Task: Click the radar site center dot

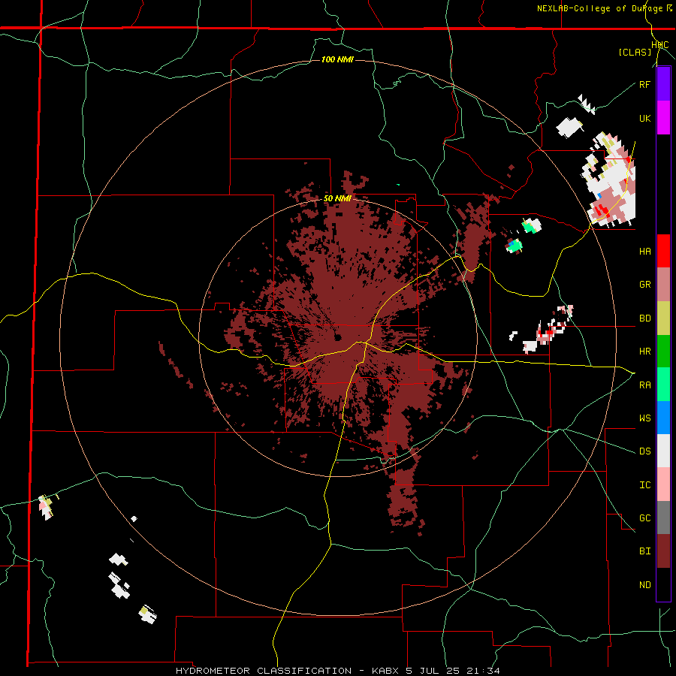Action: tap(337, 337)
